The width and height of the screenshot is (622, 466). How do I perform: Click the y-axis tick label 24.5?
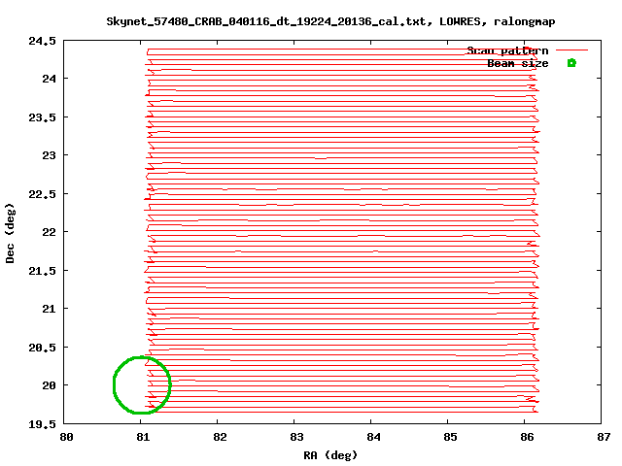pyautogui.click(x=42, y=41)
